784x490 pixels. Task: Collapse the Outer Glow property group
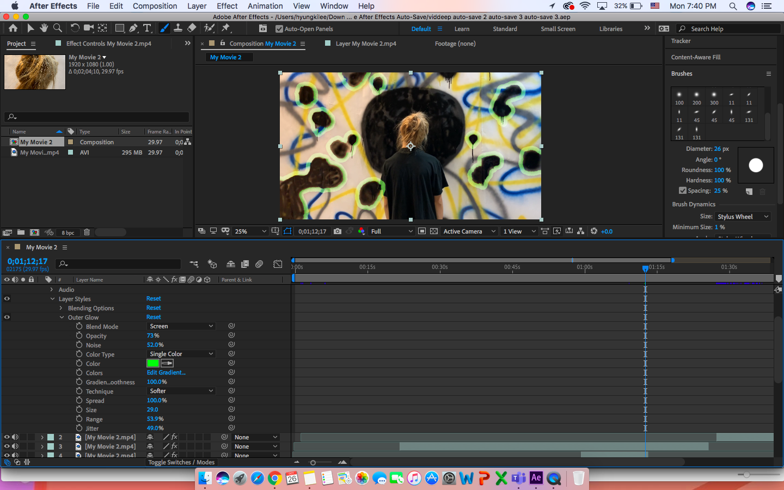coord(62,317)
